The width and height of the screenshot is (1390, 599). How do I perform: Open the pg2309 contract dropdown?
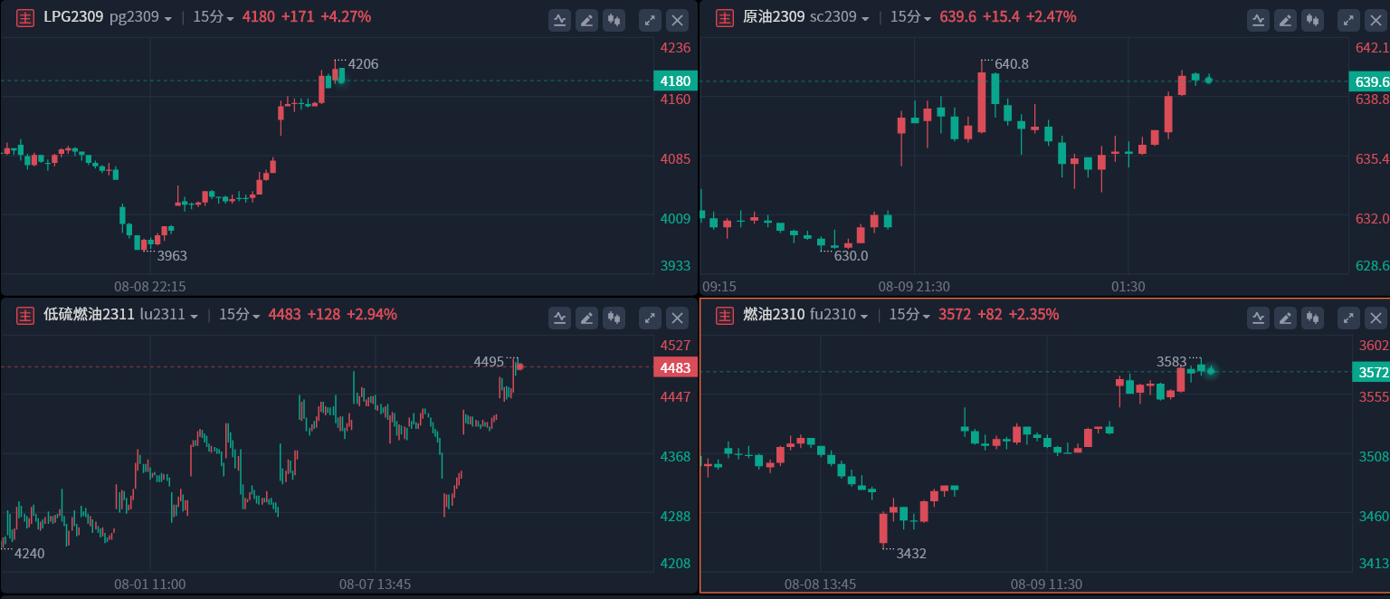pos(140,17)
